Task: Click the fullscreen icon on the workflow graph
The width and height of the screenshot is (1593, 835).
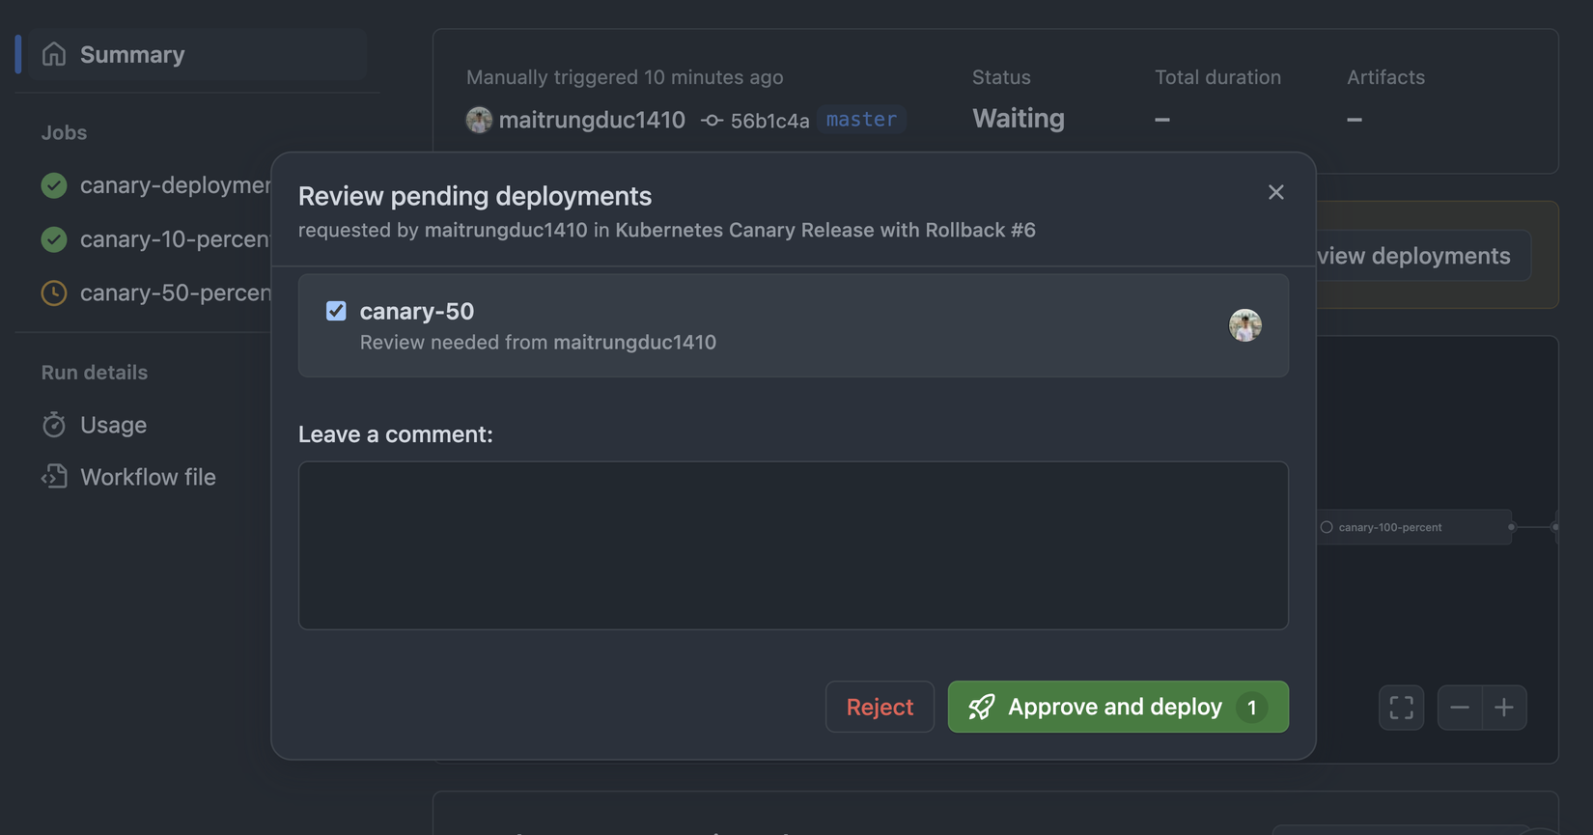Action: (1401, 707)
